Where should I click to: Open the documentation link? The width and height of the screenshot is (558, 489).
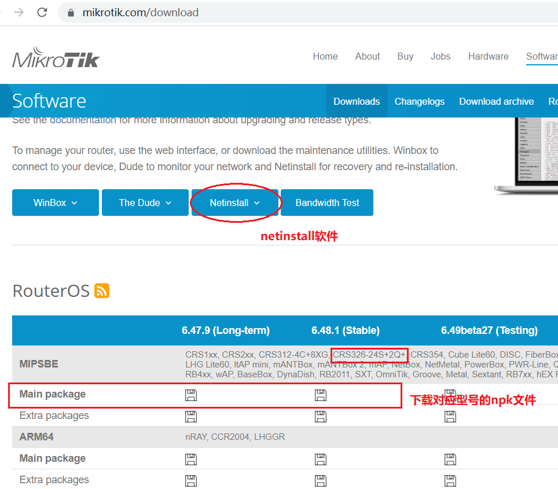coord(83,120)
